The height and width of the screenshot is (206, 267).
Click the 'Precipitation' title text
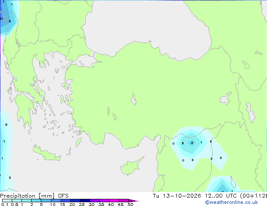(18, 196)
